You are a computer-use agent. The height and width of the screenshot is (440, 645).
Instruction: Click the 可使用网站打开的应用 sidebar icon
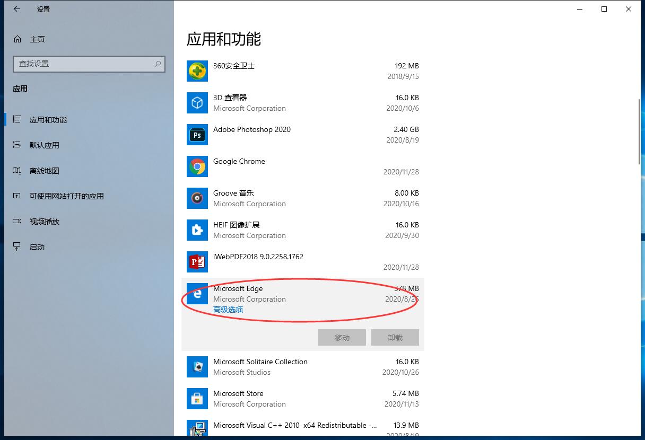click(x=17, y=196)
